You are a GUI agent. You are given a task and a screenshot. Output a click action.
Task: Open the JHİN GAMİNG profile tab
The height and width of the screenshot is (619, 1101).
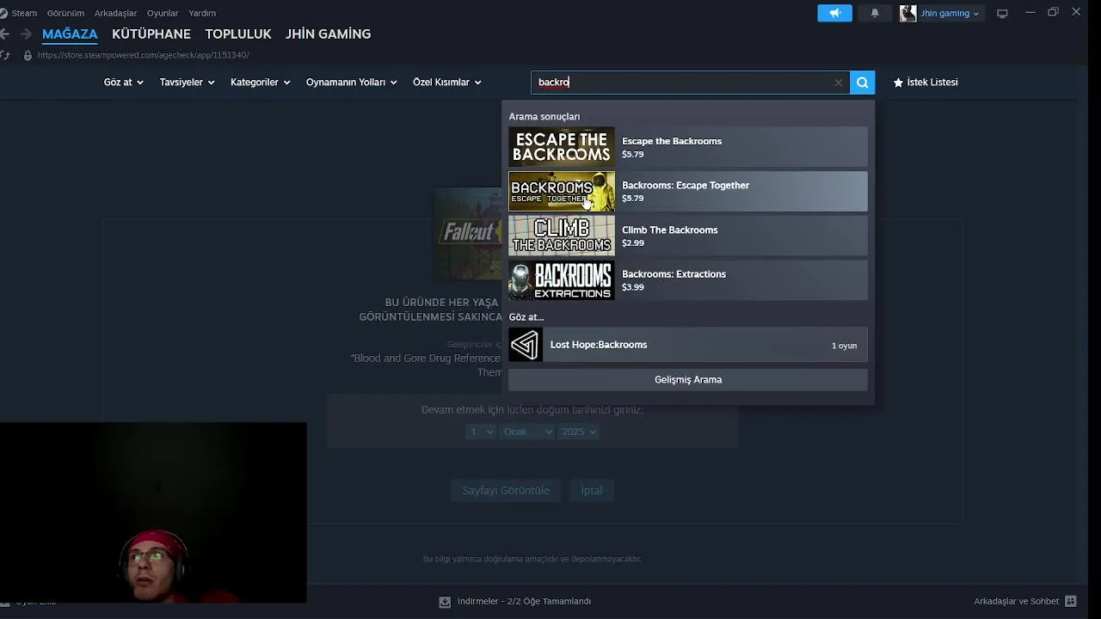tap(329, 34)
